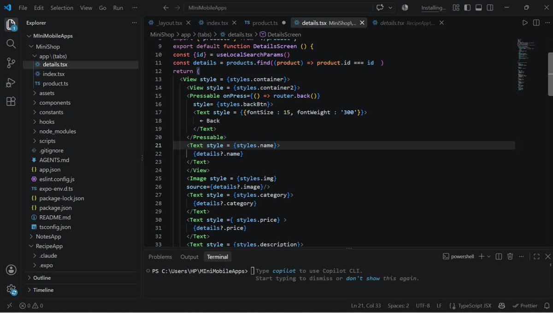Open editor More Actions ellipsis
The width and height of the screenshot is (553, 313).
[x=547, y=23]
